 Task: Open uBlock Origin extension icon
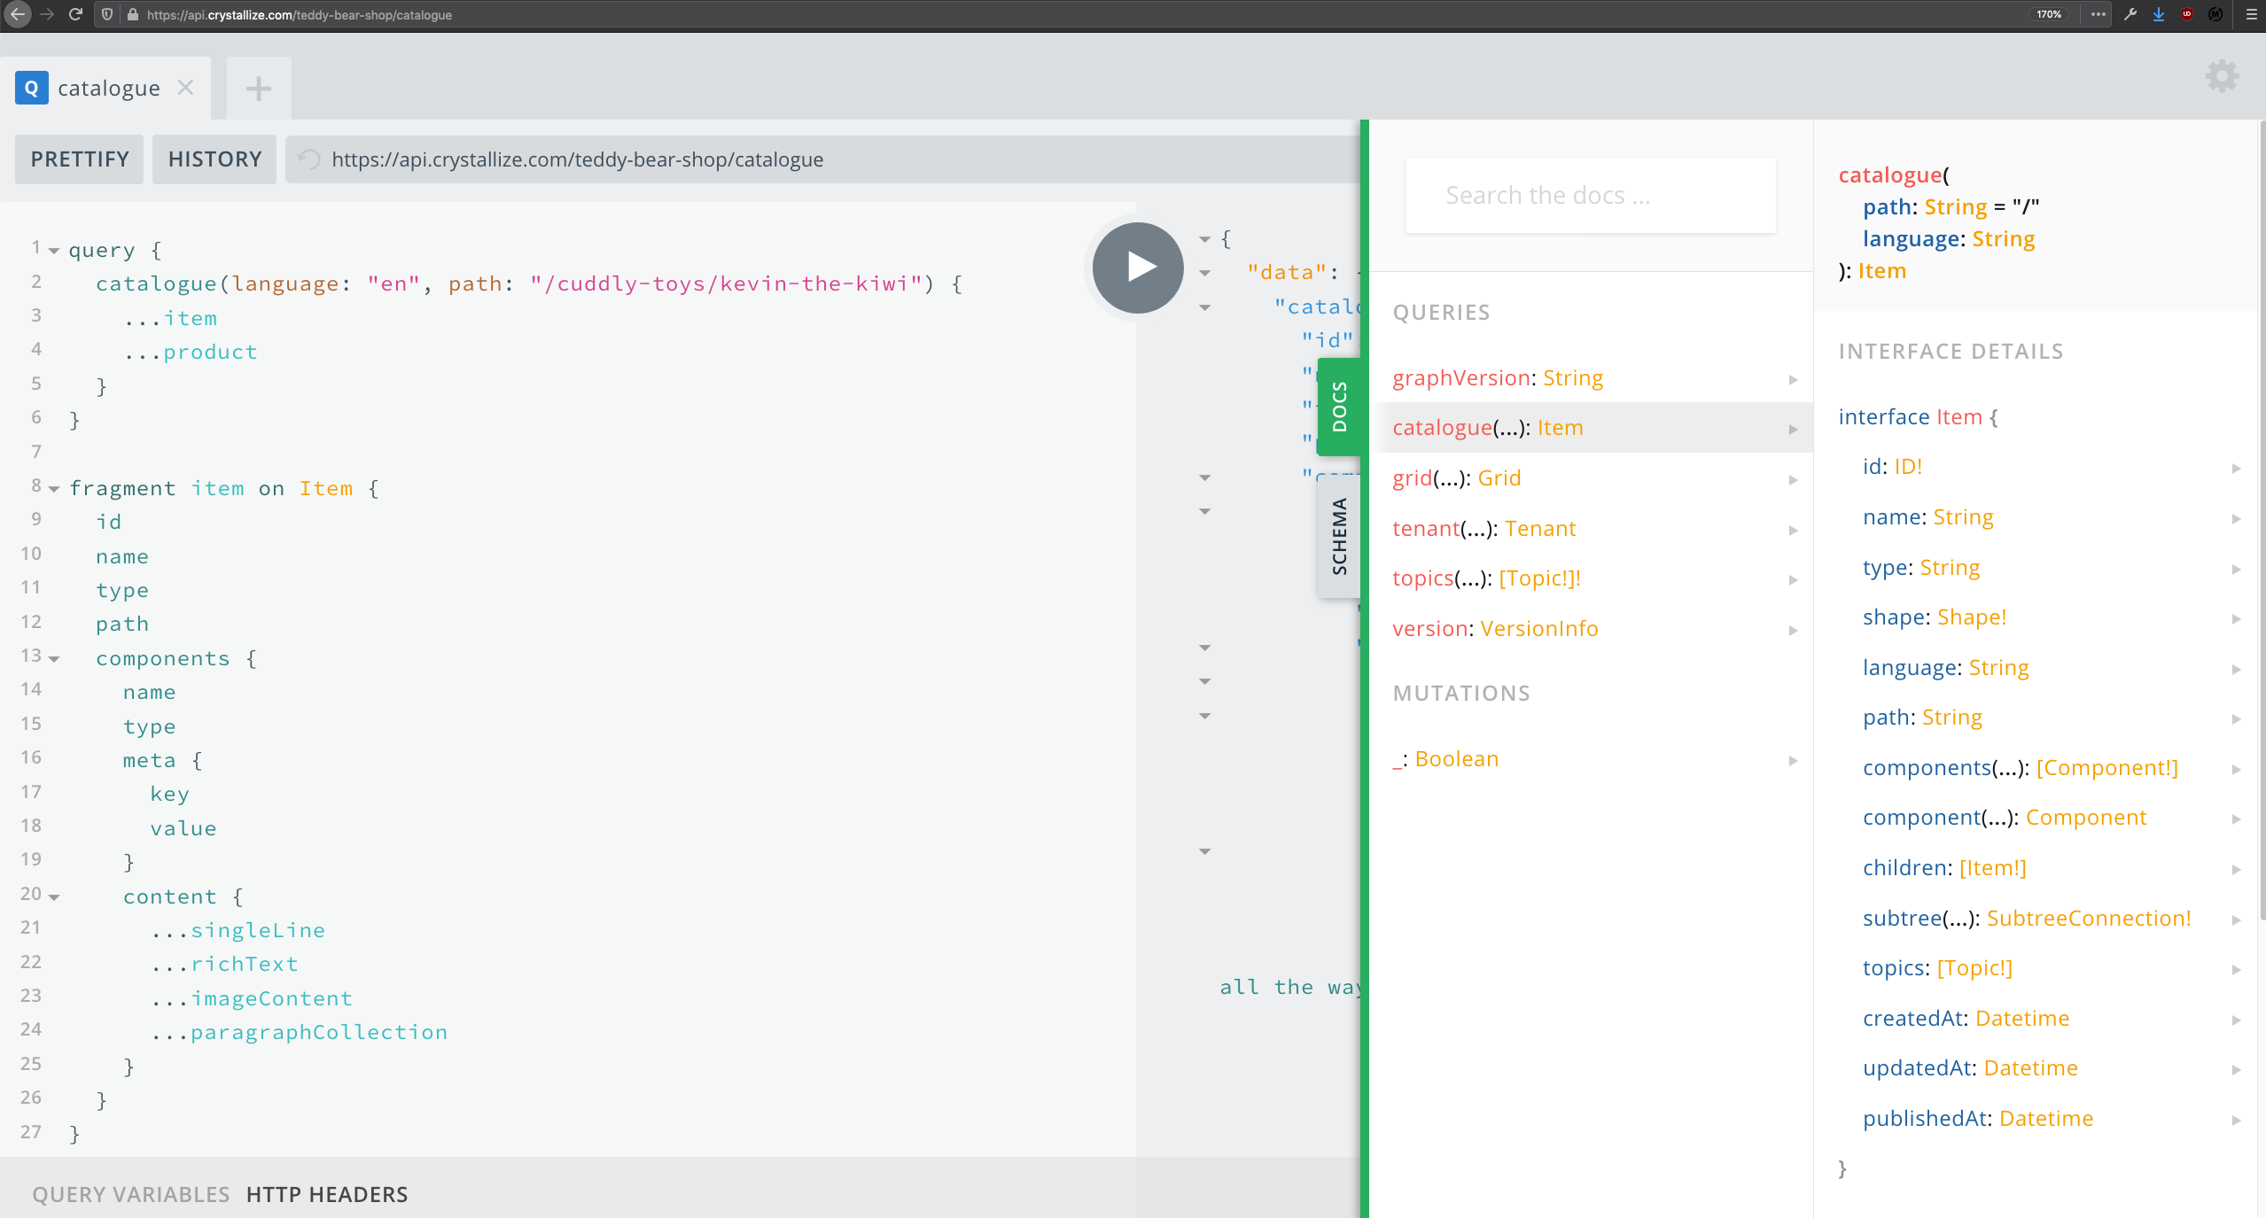2187,14
